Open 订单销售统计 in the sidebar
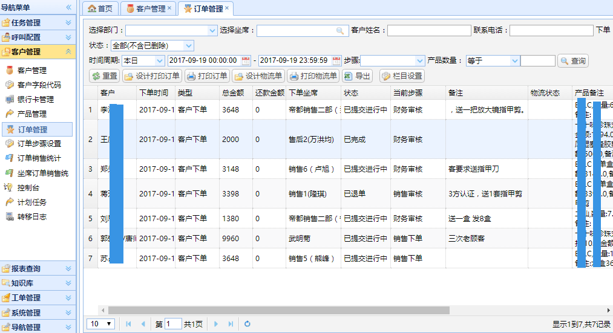Viewport: 613px width, 333px height. click(39, 158)
